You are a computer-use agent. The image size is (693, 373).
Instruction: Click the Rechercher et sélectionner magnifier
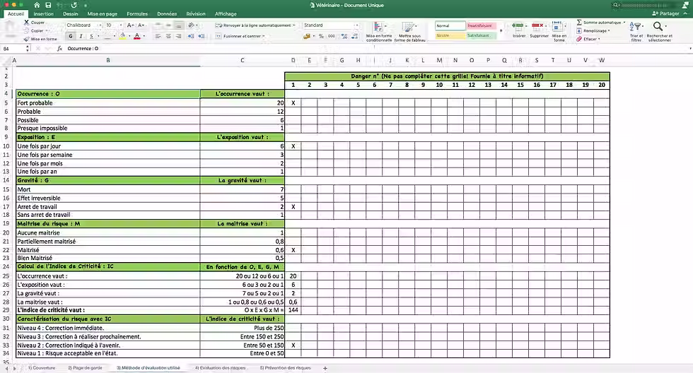coord(658,26)
